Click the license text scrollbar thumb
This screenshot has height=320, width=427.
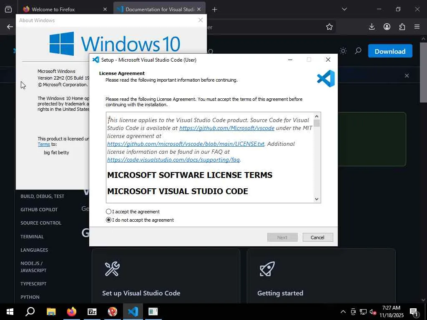(316, 123)
